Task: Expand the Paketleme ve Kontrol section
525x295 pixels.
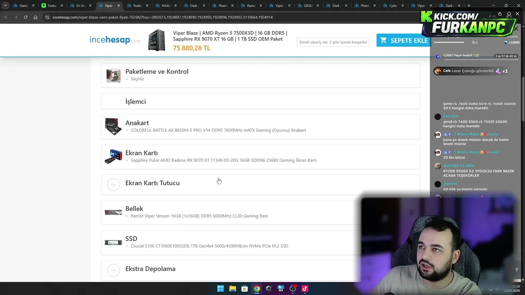Action: [x=260, y=75]
